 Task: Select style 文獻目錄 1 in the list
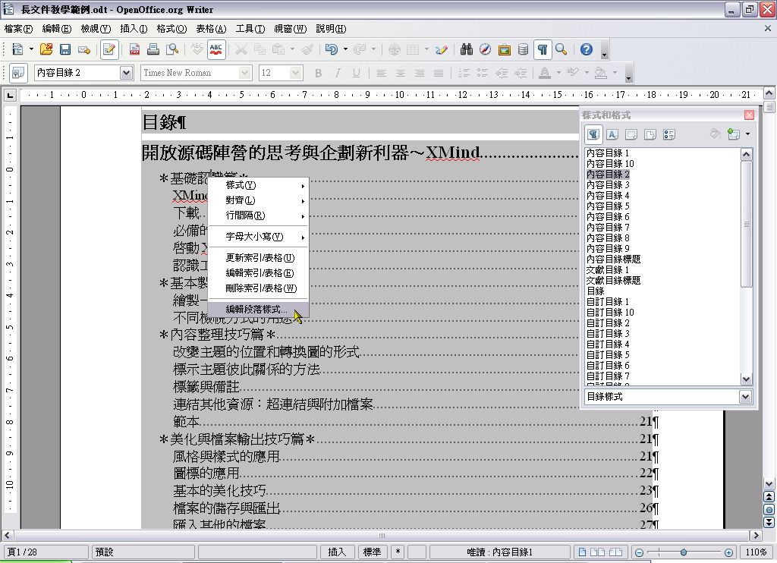[608, 270]
